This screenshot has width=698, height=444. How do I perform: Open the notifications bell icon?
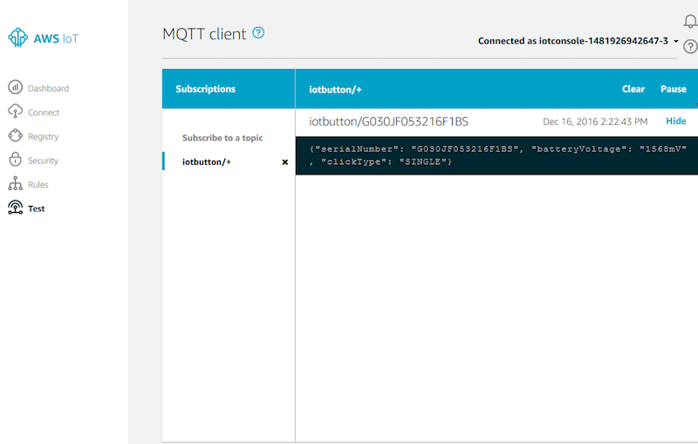[690, 21]
